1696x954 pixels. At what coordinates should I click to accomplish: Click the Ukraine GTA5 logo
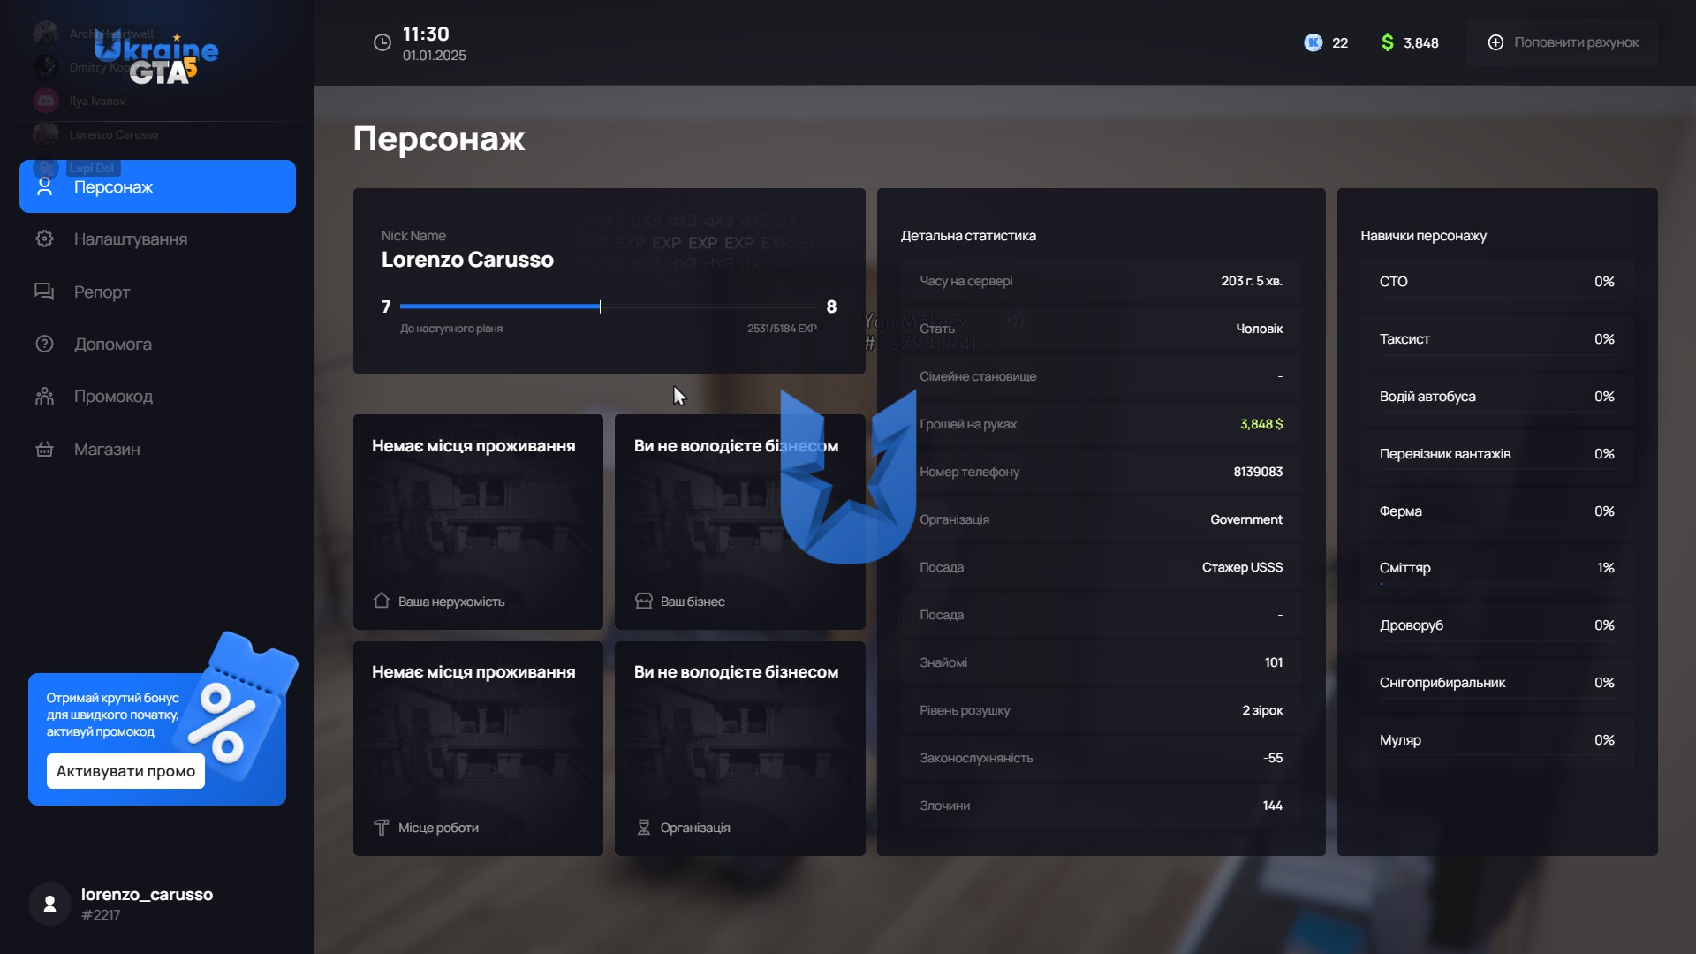tap(156, 58)
